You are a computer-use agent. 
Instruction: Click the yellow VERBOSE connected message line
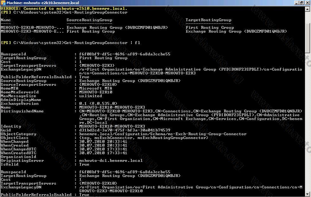(x=64, y=9)
